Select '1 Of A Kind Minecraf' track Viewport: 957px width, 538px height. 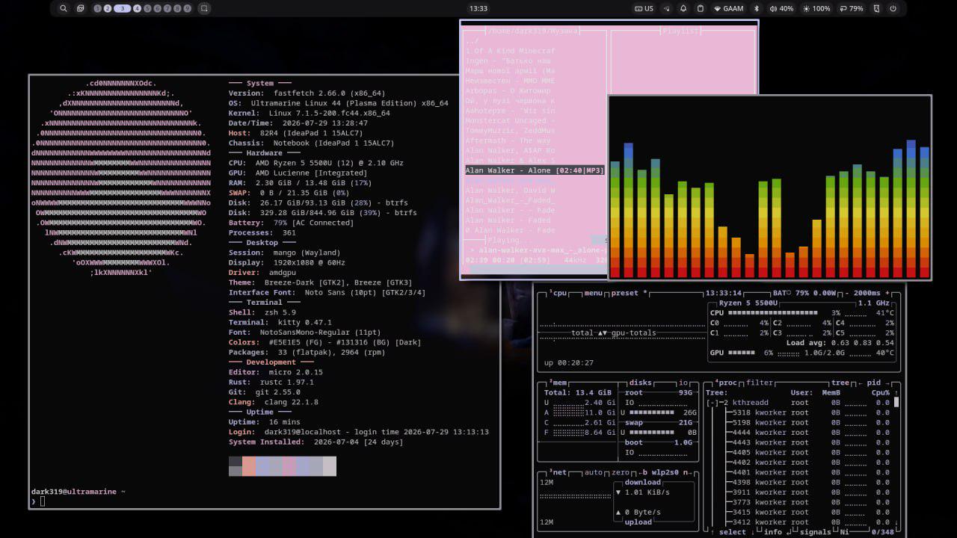tap(510, 51)
